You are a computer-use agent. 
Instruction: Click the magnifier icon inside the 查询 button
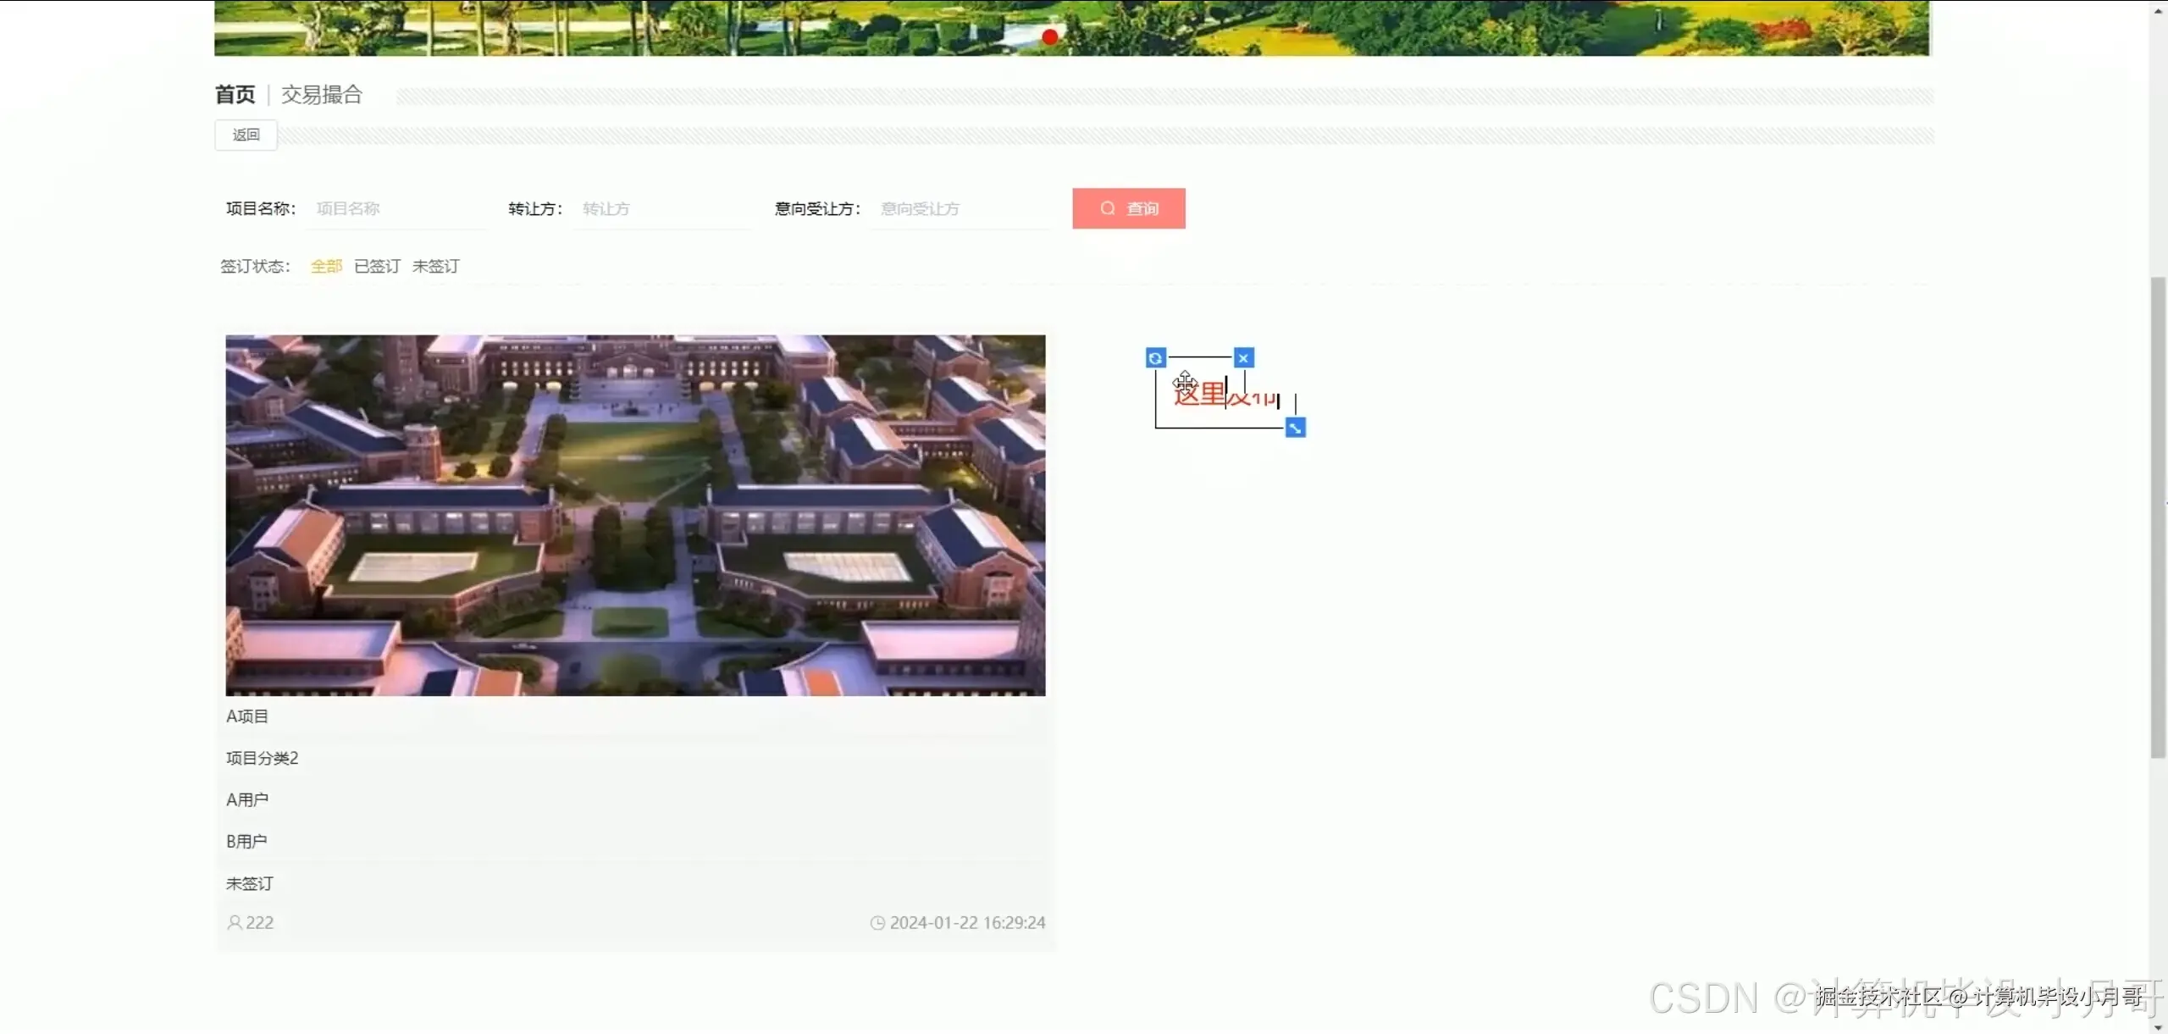[1108, 207]
